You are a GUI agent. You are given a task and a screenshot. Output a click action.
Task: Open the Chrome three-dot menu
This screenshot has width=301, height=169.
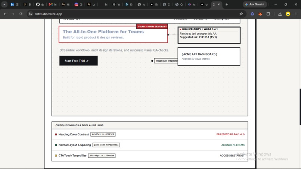point(296,14)
